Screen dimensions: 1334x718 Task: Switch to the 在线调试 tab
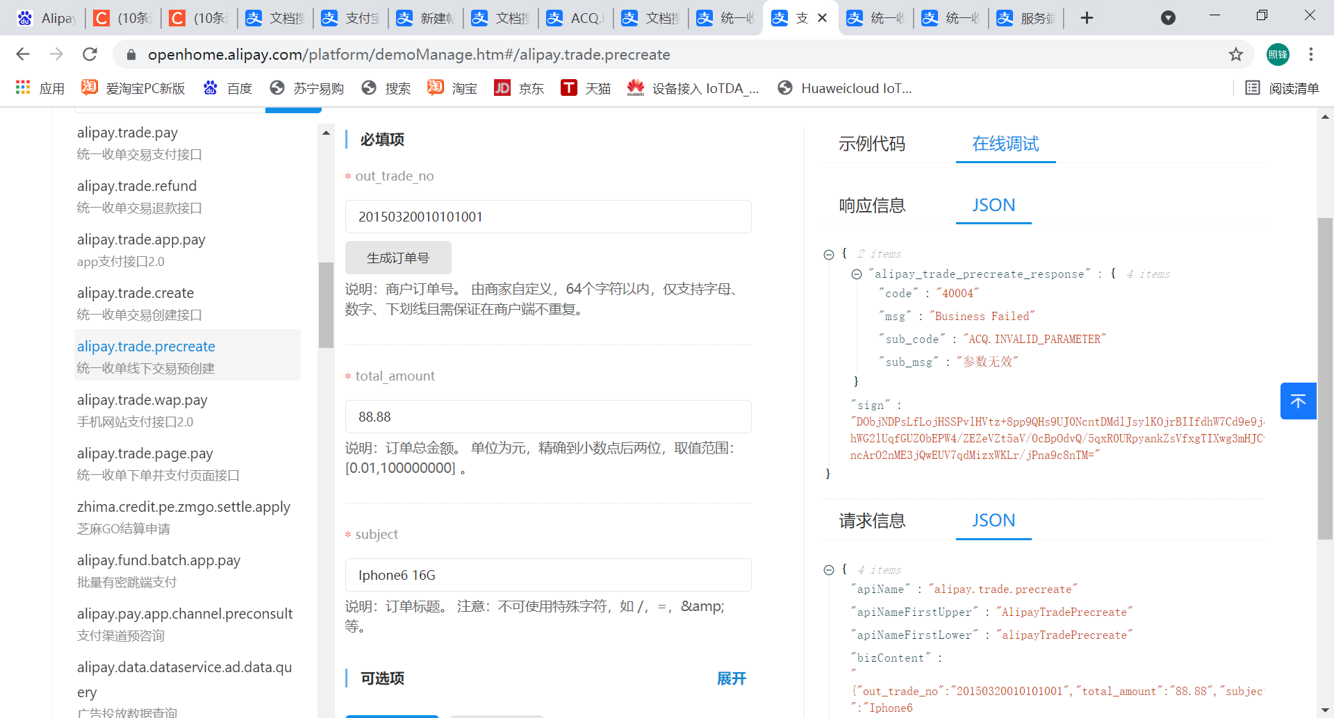coord(1005,144)
